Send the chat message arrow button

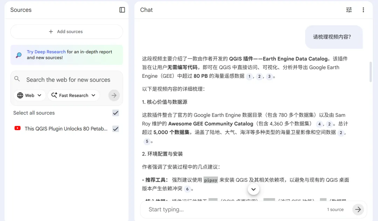tap(358, 209)
